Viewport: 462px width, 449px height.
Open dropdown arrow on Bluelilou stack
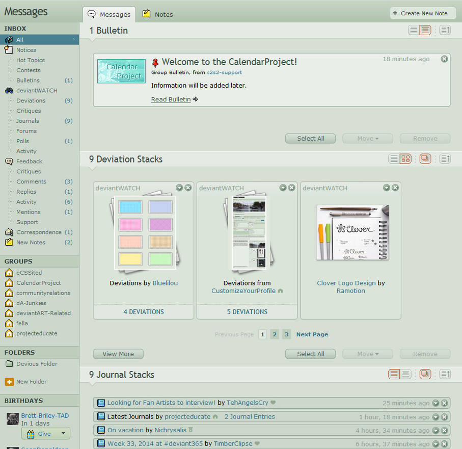[x=179, y=188]
